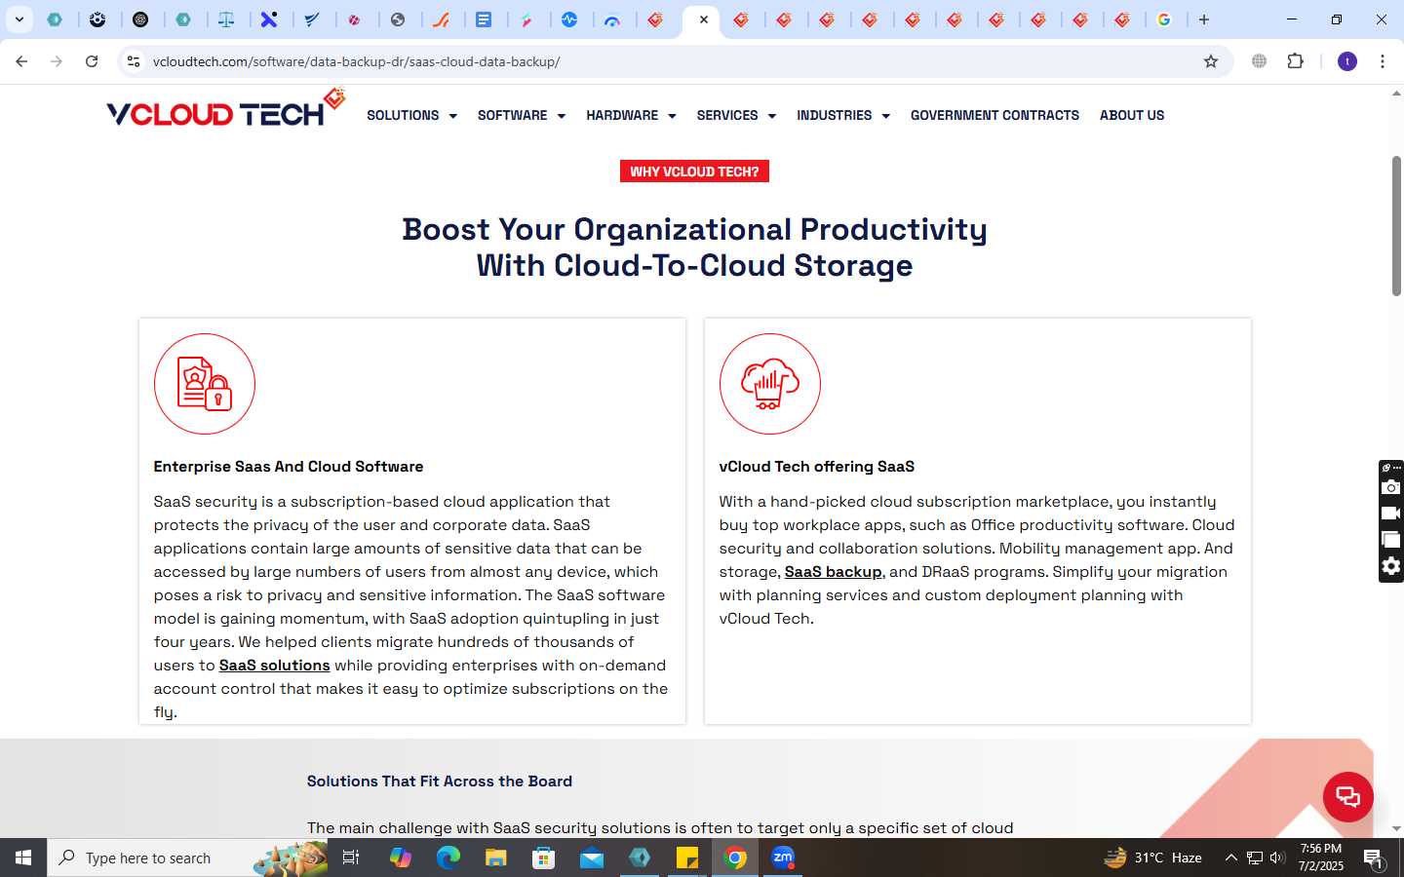Open the Mail app in taskbar
The width and height of the screenshot is (1404, 877).
click(x=592, y=858)
